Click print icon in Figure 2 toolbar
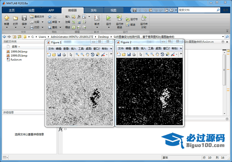This screenshot has width=232, height=162. click(134, 54)
